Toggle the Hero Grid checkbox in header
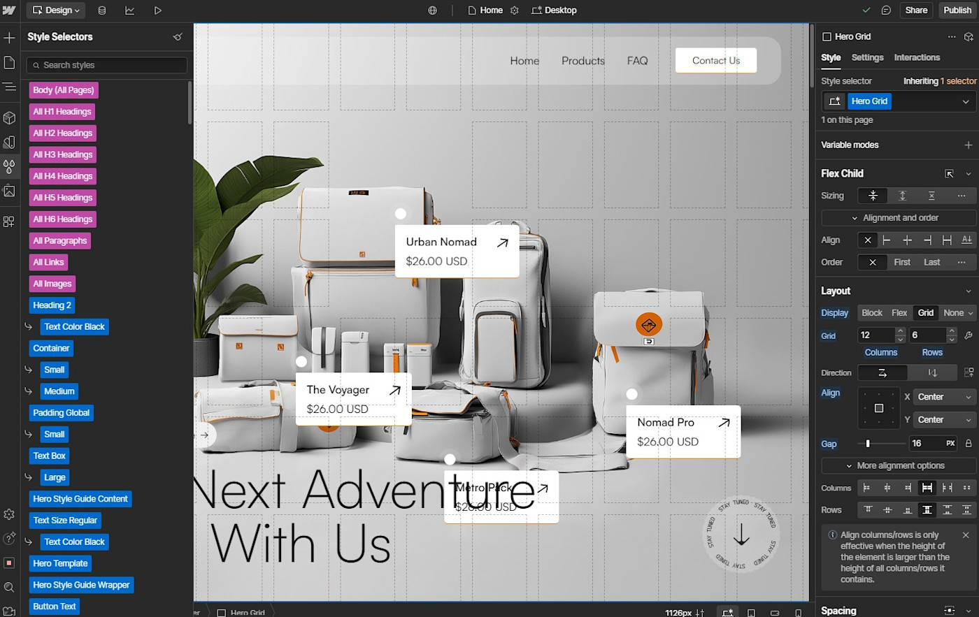979x617 pixels. (x=827, y=37)
